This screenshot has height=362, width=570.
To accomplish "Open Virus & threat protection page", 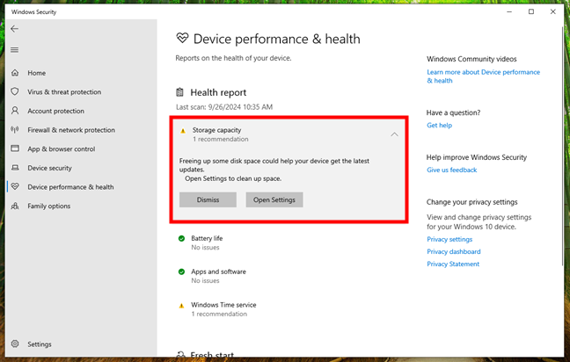I will click(x=64, y=92).
